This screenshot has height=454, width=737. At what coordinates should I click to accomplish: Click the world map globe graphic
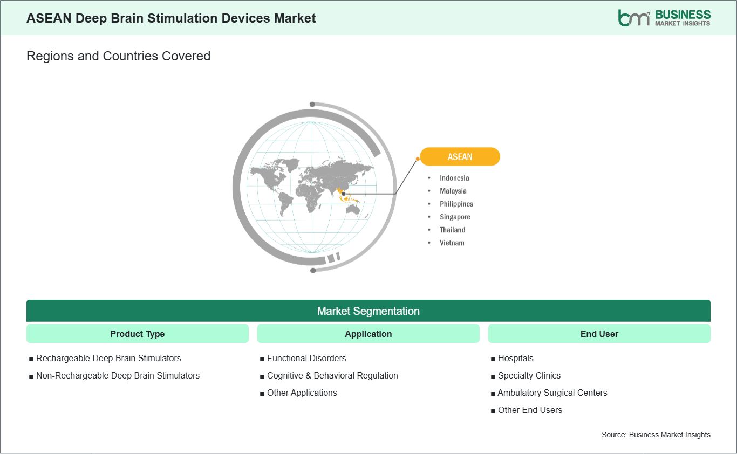pos(313,187)
